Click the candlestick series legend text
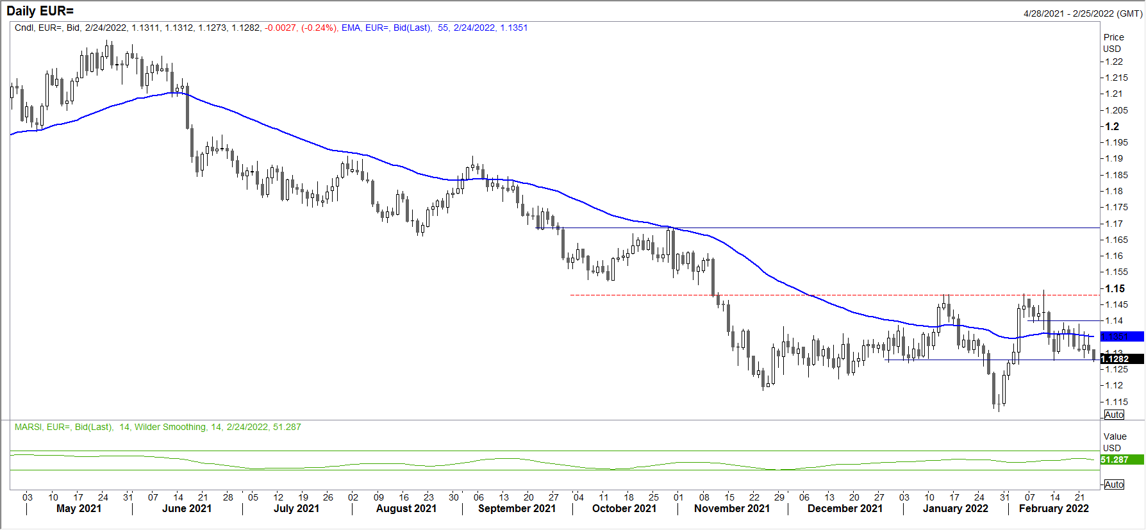This screenshot has width=1146, height=530. click(175, 28)
